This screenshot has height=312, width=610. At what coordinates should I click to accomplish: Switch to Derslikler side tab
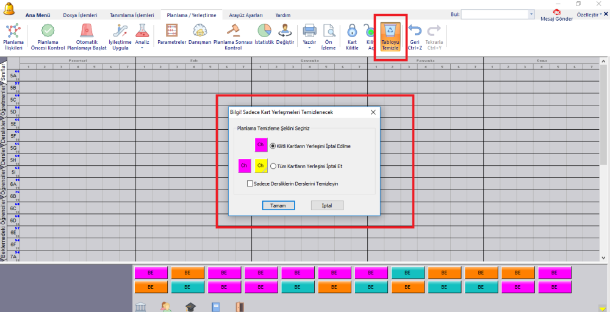pyautogui.click(x=3, y=132)
